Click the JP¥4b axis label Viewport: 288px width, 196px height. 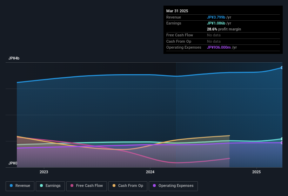14,58
